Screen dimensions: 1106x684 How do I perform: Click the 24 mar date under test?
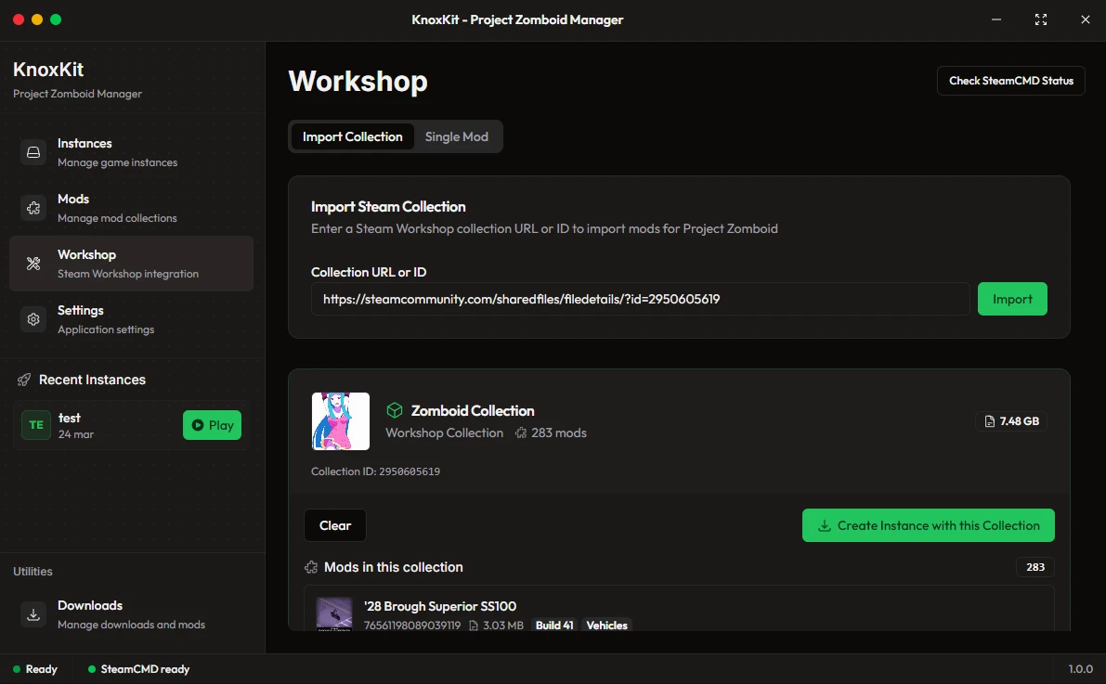76,434
